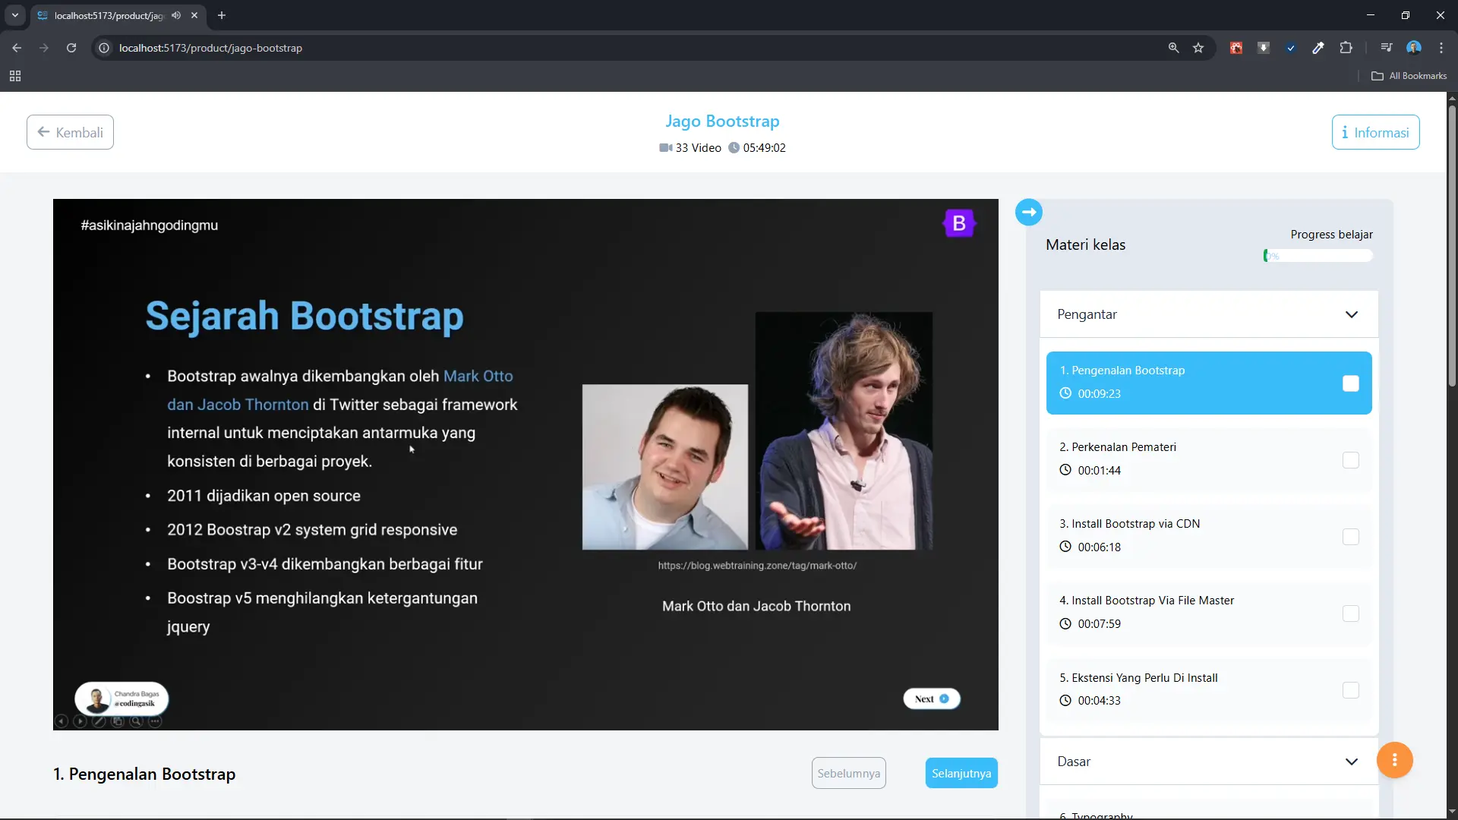
Task: Bookmark this page with the star icon
Action: click(x=1198, y=48)
